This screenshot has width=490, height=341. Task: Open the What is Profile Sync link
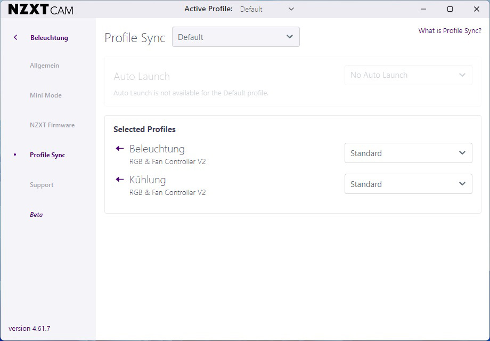tap(450, 30)
